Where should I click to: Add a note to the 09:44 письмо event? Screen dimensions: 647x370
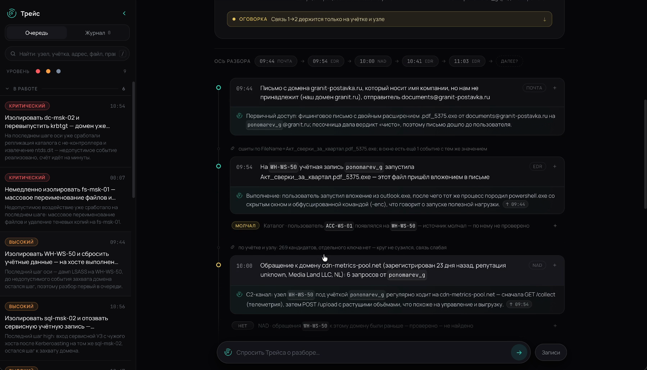point(555,88)
